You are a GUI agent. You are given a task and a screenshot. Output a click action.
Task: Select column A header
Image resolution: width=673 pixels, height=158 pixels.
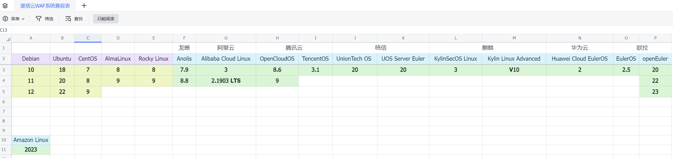[x=31, y=38]
